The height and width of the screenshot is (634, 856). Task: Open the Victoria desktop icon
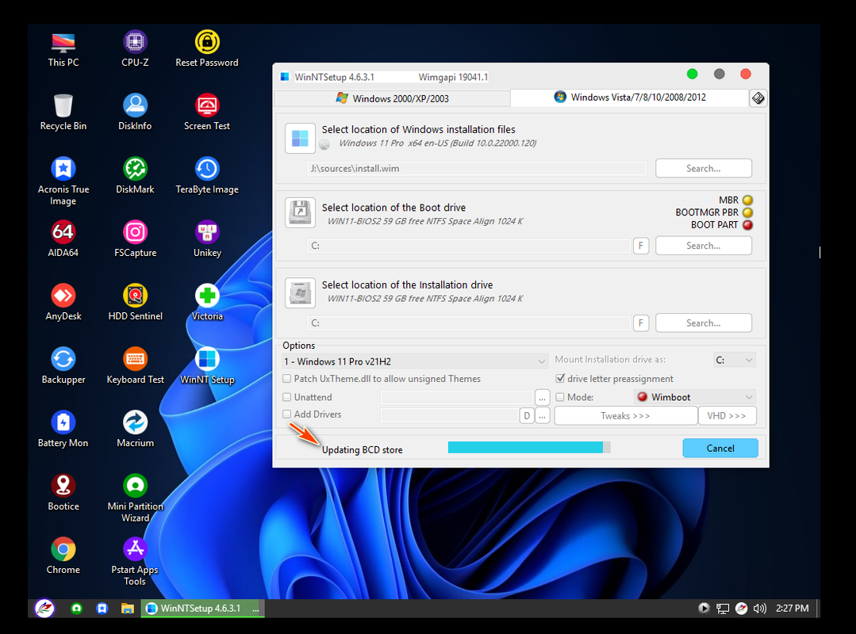(207, 303)
